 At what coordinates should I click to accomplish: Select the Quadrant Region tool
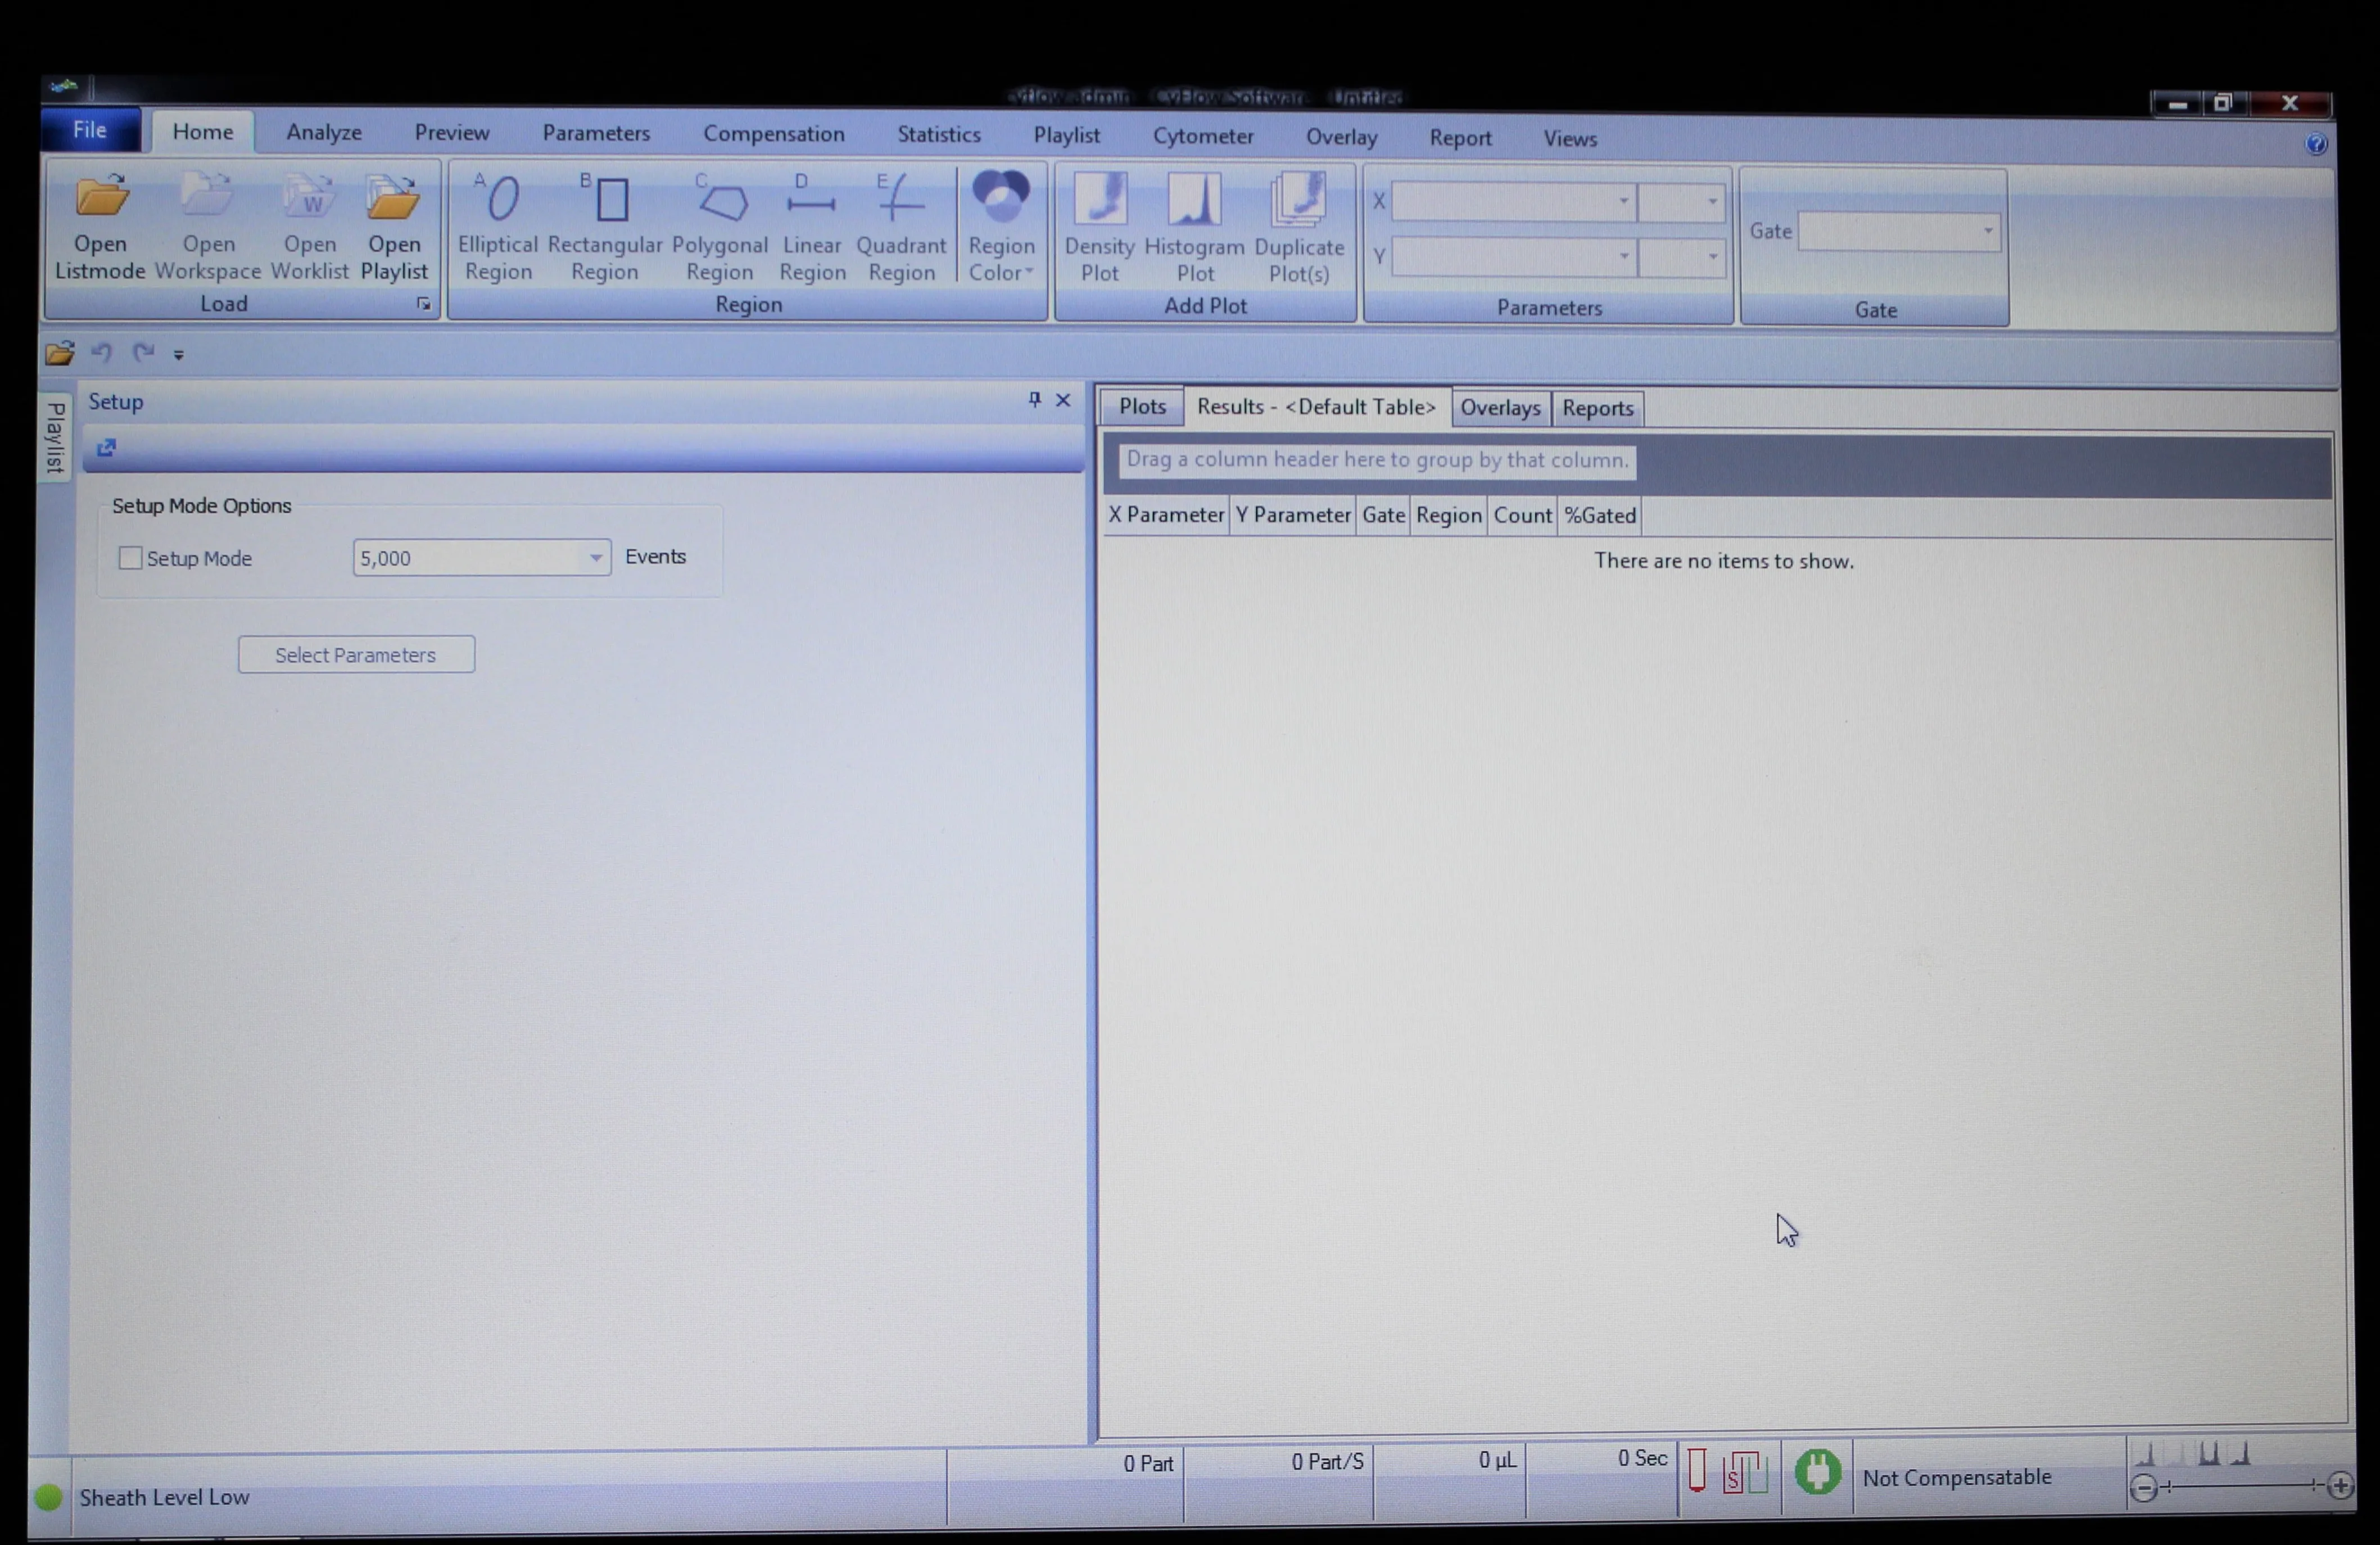point(901,228)
